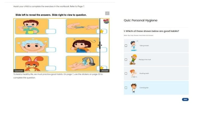Viewport: 203px width, 115px height.
Task: Click the boy brushing teeth picture
Action: [x=32, y=27]
